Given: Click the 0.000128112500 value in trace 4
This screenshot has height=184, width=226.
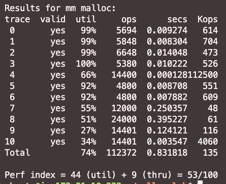Looking at the screenshot, I should click(182, 75).
